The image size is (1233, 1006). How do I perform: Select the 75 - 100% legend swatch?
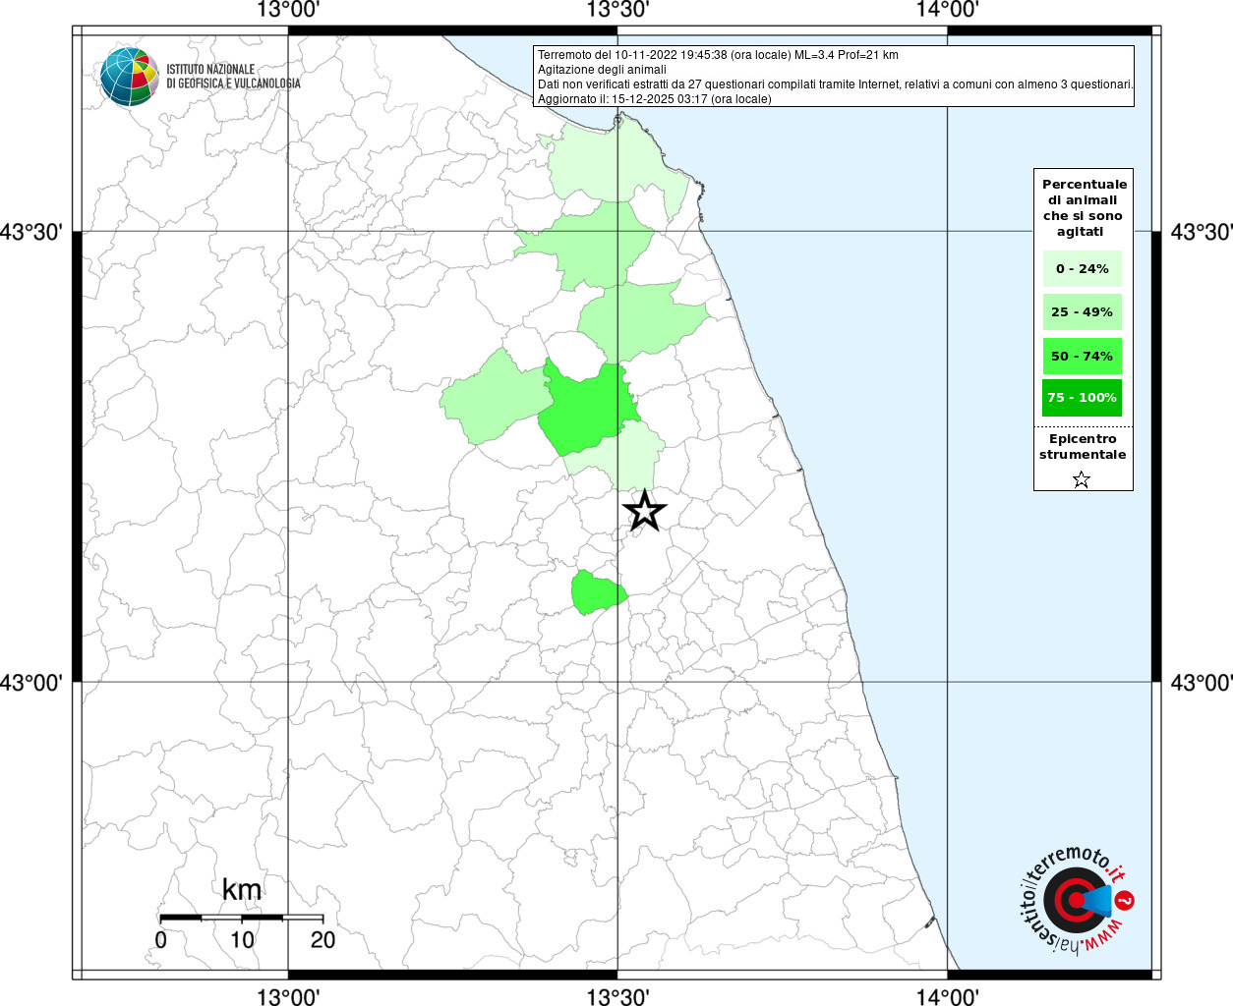point(1082,397)
